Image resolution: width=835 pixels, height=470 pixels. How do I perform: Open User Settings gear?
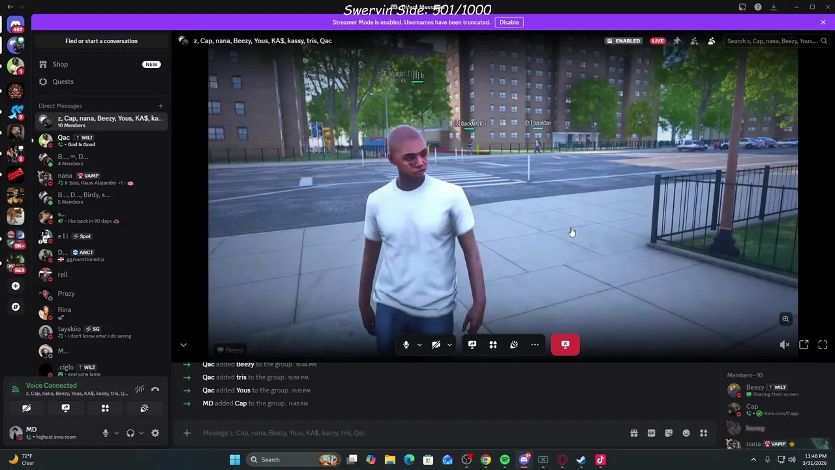tap(155, 433)
